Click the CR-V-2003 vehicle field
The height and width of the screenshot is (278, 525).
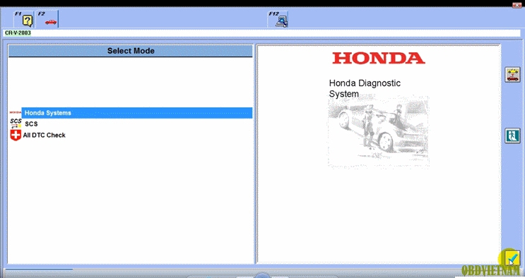coord(262,33)
